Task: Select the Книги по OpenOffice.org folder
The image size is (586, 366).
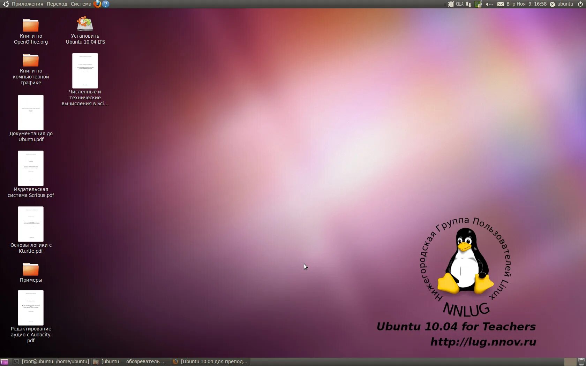Action: pyautogui.click(x=31, y=31)
